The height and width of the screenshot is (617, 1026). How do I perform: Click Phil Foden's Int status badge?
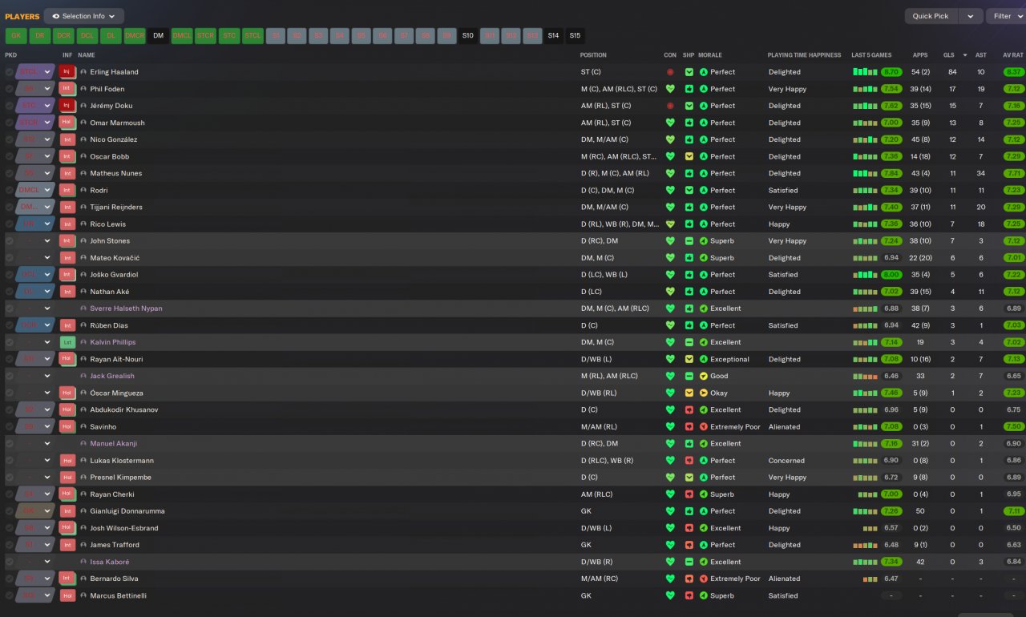click(67, 89)
